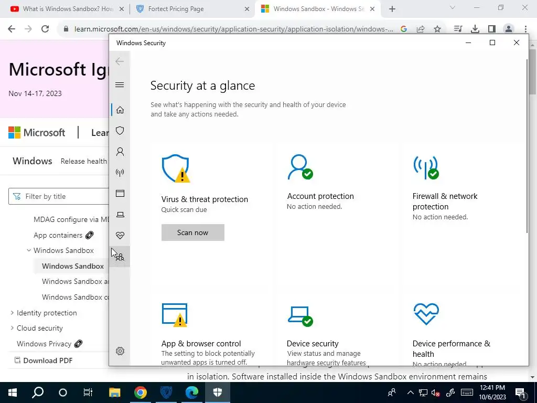Open Home in Windows Security sidebar
537x403 pixels.
[x=120, y=110]
